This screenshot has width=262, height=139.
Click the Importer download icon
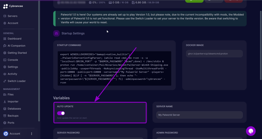click(5, 102)
